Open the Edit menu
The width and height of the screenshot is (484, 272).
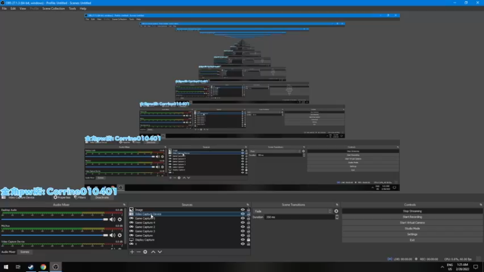coord(13,8)
